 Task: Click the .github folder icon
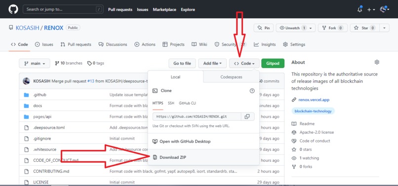[x=26, y=95]
